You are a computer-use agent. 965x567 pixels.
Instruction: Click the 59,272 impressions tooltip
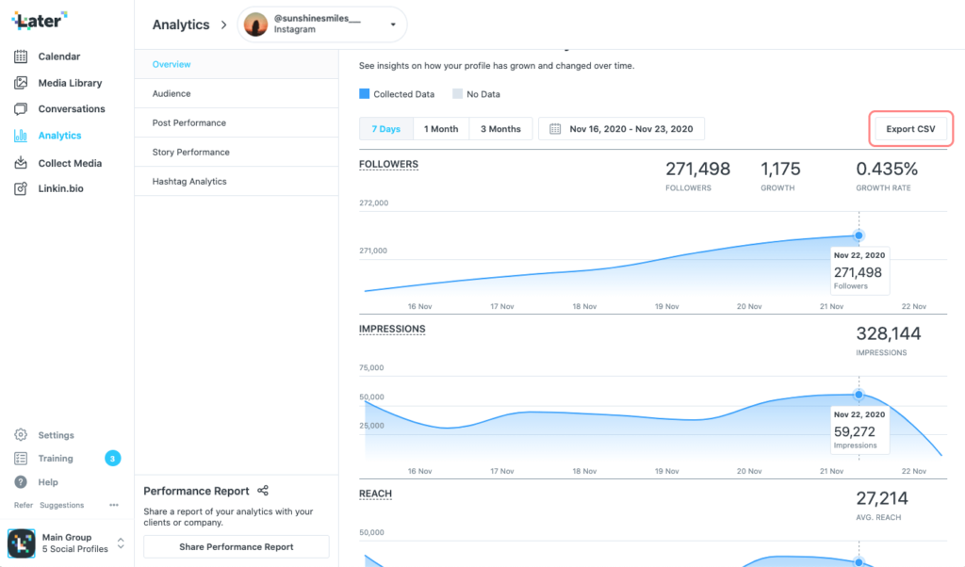tap(859, 430)
